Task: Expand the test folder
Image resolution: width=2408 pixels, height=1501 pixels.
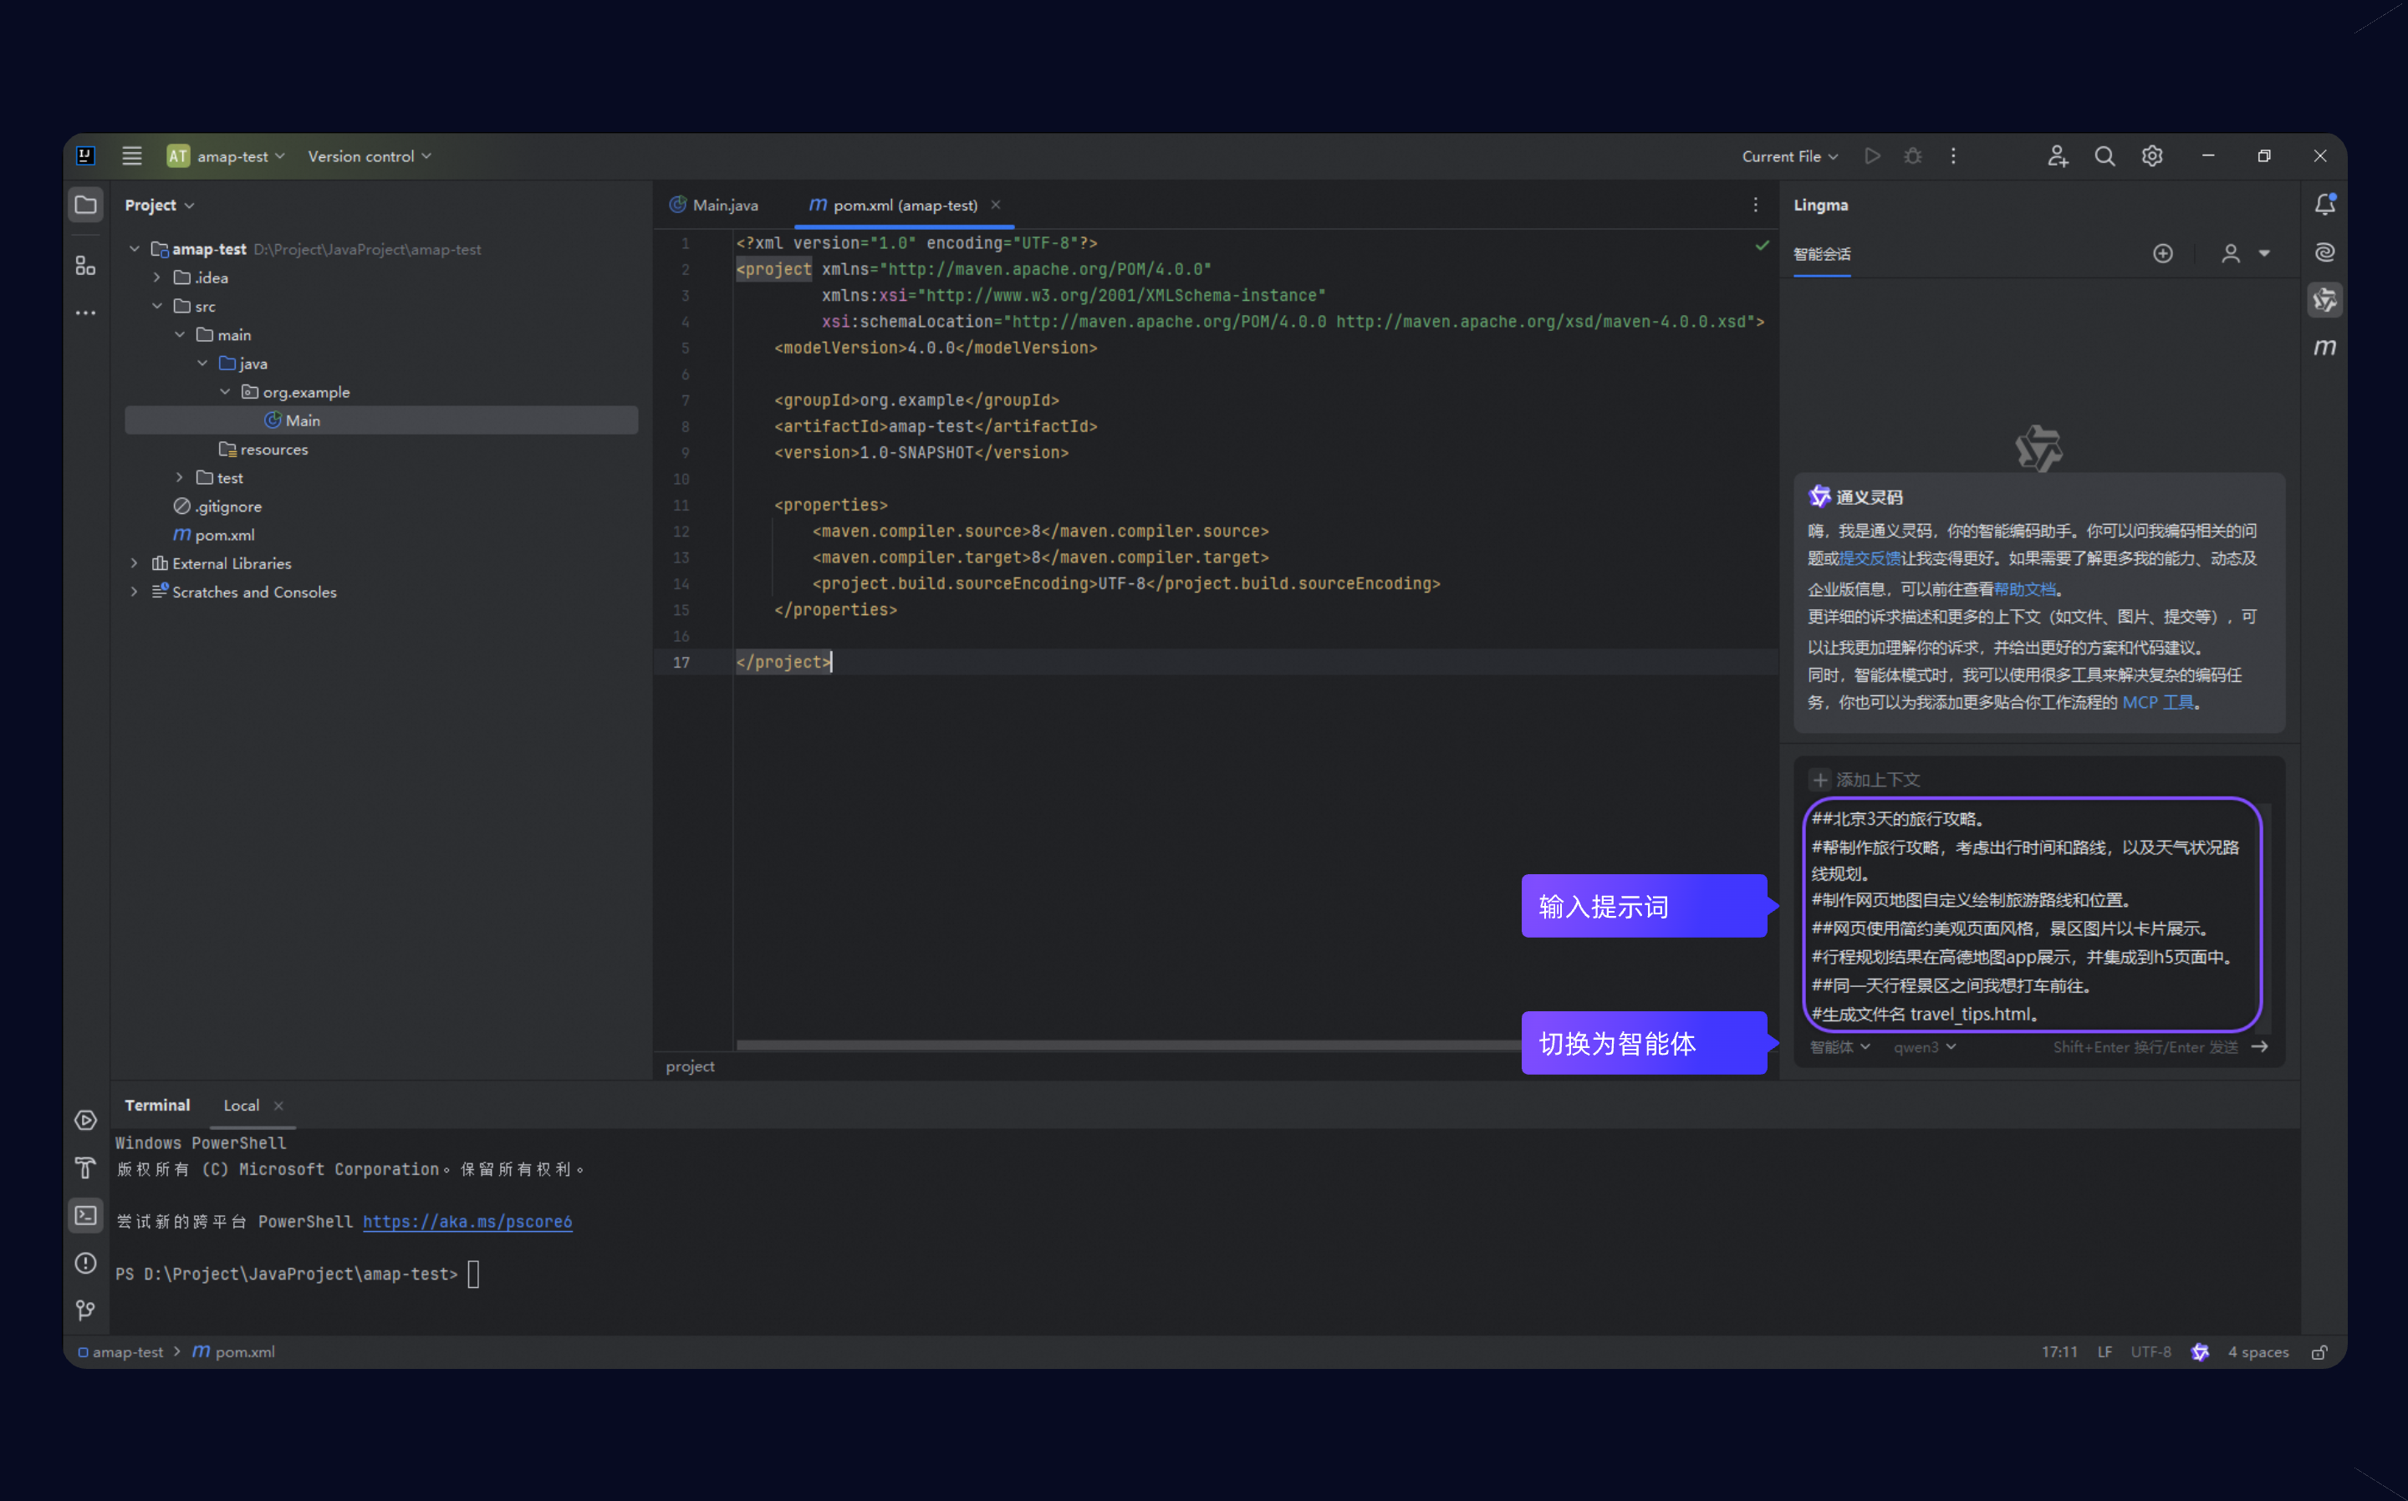Action: point(180,477)
